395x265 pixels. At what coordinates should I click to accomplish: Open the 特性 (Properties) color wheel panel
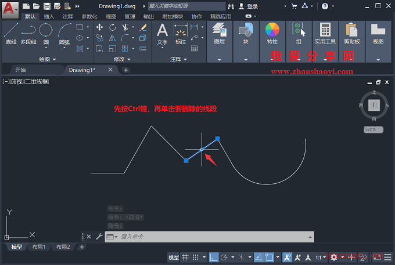272,42
